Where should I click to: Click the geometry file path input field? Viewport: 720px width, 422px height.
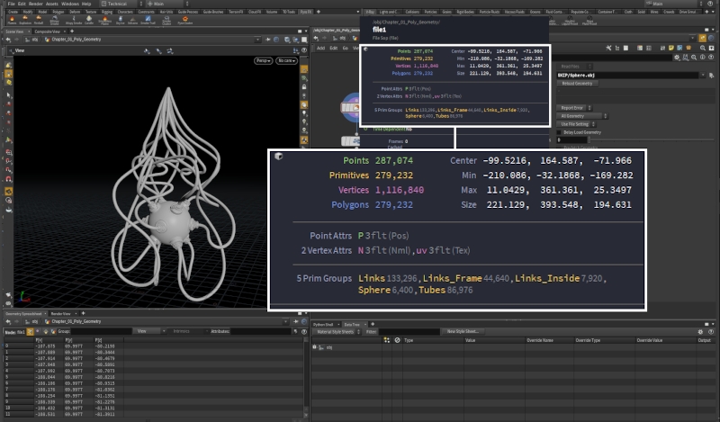tap(630, 74)
